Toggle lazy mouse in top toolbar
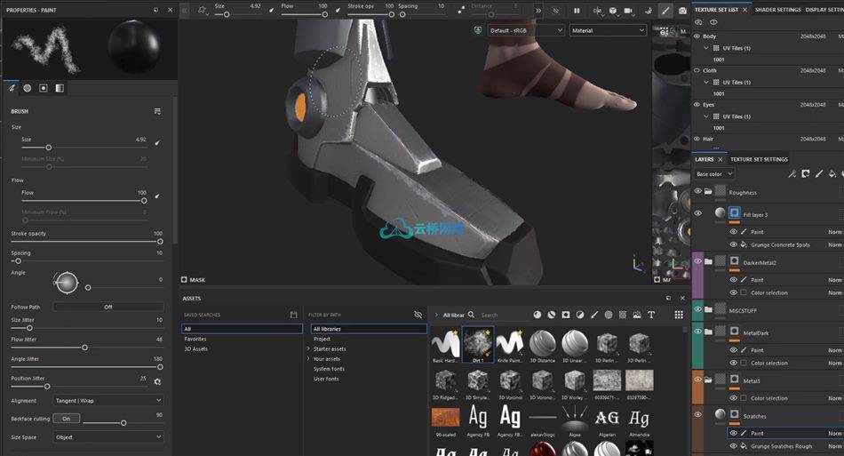Viewport: 844px width, 456px height. tap(461, 10)
